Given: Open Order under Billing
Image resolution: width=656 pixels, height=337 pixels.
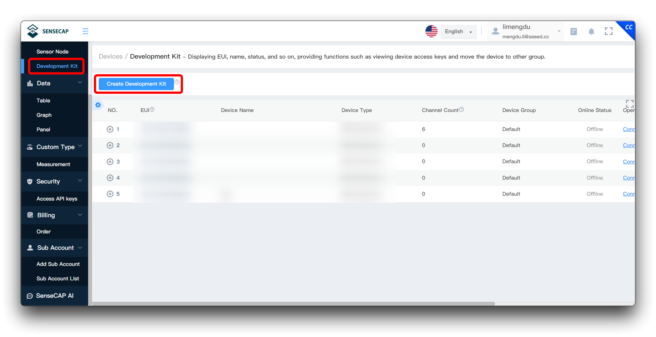Looking at the screenshot, I should click(x=43, y=231).
